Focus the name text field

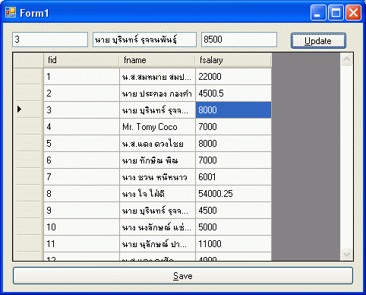click(x=144, y=40)
